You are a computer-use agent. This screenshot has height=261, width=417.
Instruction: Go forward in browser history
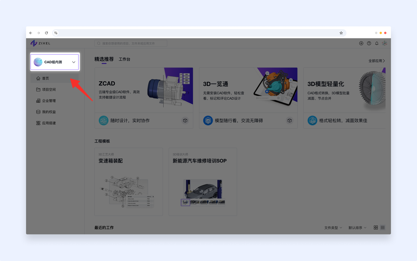pyautogui.click(x=38, y=33)
